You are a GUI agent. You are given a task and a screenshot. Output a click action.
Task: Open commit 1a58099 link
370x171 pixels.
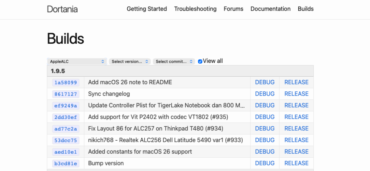pyautogui.click(x=65, y=83)
